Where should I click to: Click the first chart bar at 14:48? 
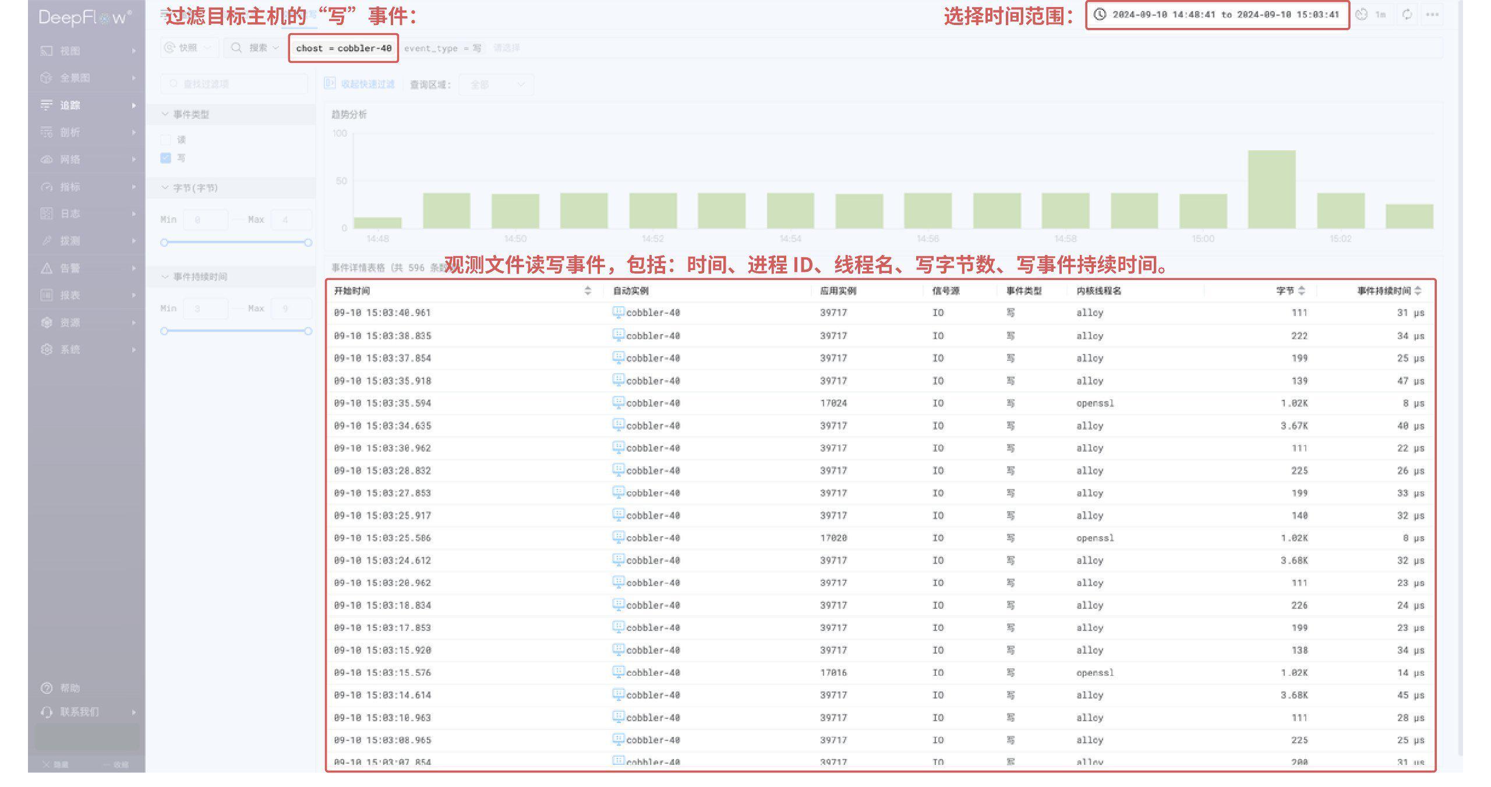[x=377, y=223]
